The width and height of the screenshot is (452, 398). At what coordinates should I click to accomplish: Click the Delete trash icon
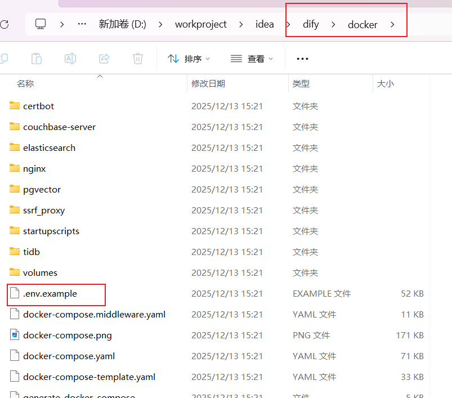138,59
